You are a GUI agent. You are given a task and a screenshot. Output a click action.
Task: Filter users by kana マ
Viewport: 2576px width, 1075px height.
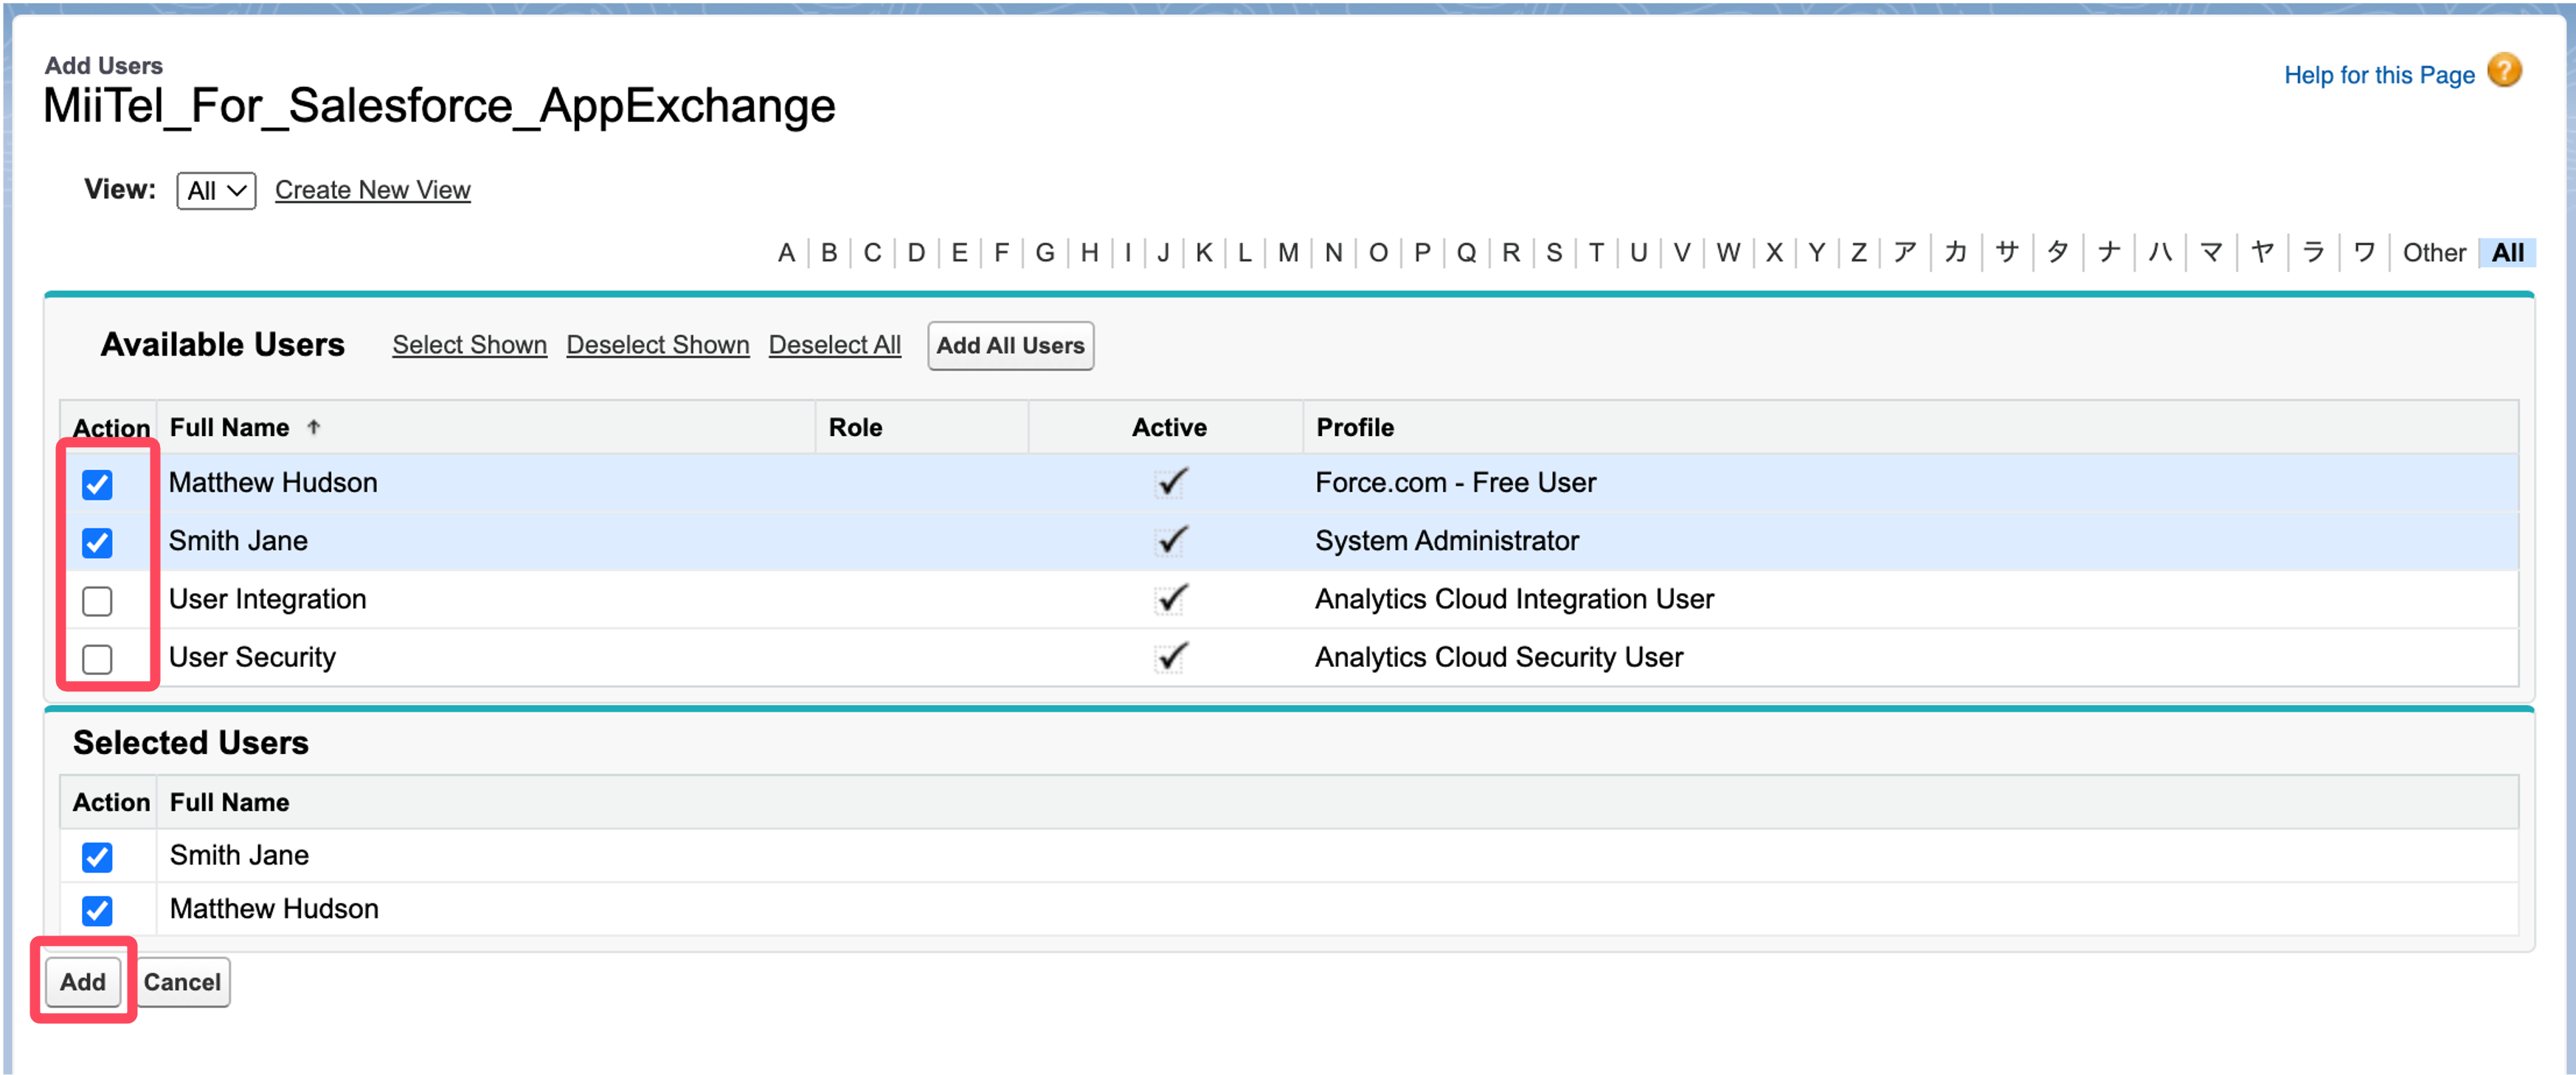point(2211,252)
